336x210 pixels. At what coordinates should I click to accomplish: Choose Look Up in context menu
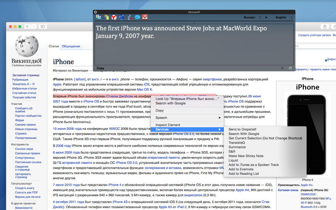pyautogui.click(x=187, y=99)
